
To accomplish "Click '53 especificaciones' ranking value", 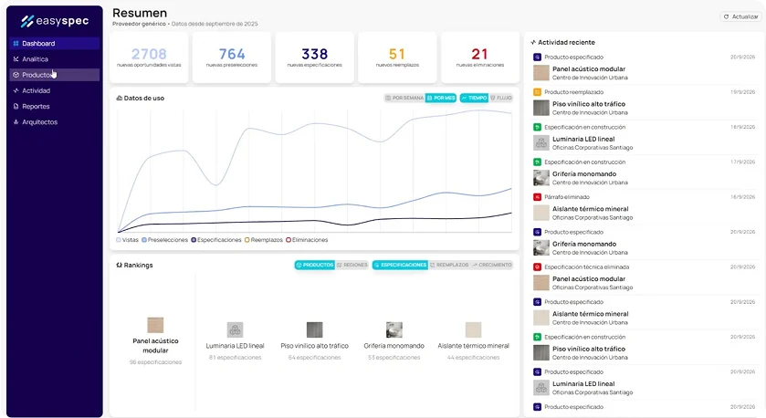I will pos(394,358).
